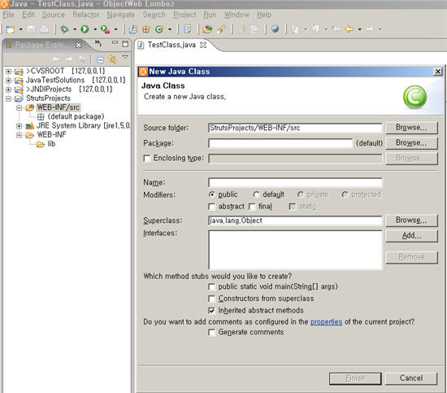Screen dimensions: 447x393
Task: Click the green Run icon
Action: pos(85,29)
